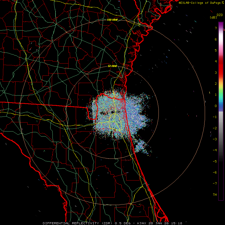
Task: Click the TH threshold label
Action: pos(215,195)
